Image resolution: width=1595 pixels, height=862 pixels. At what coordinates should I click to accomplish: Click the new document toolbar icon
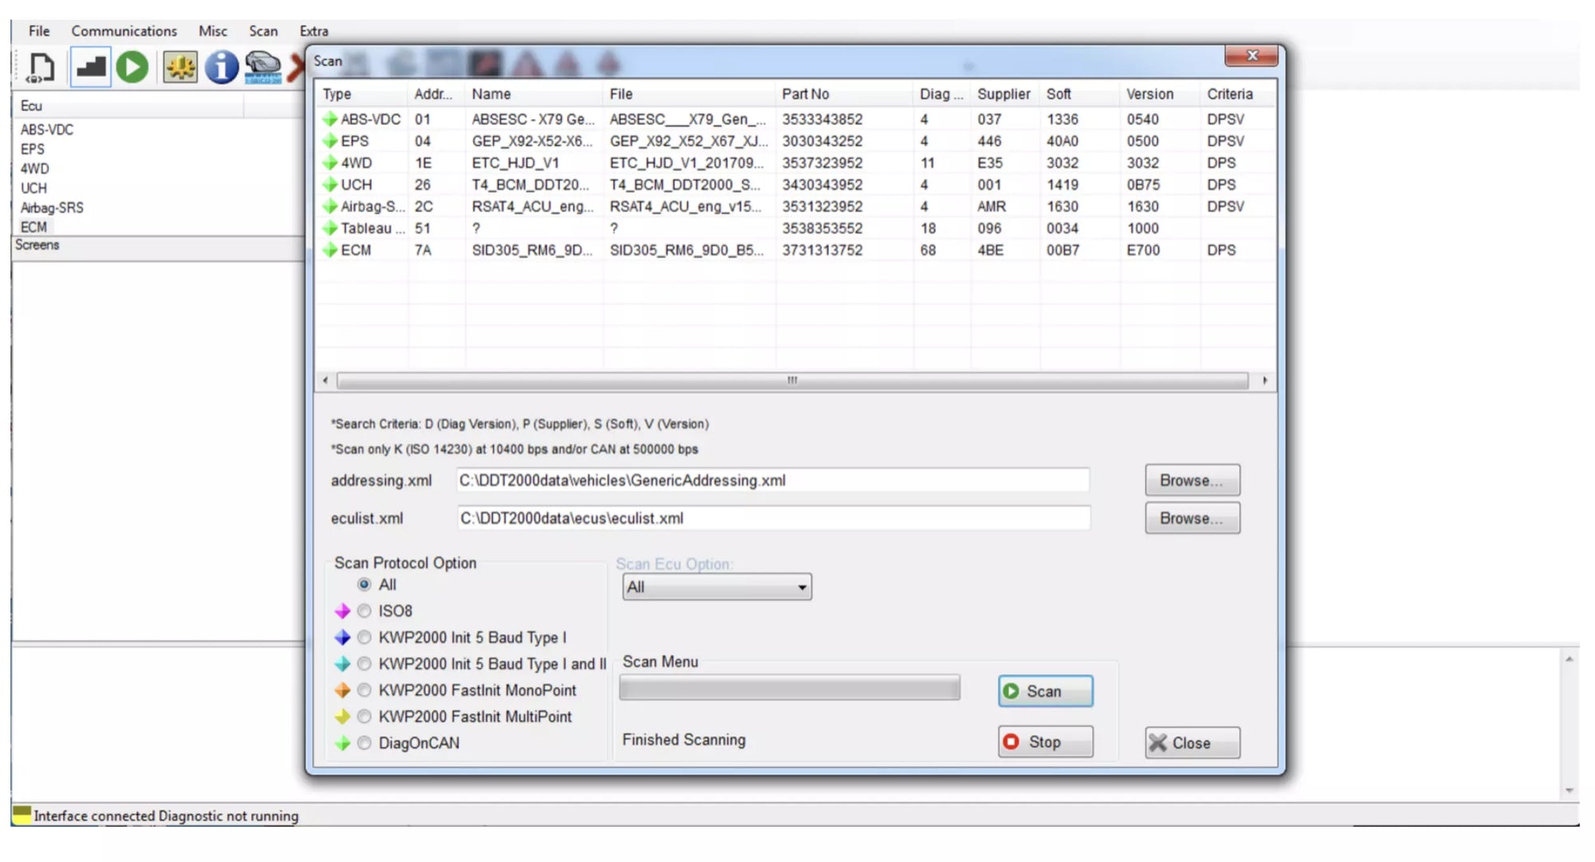tap(41, 67)
